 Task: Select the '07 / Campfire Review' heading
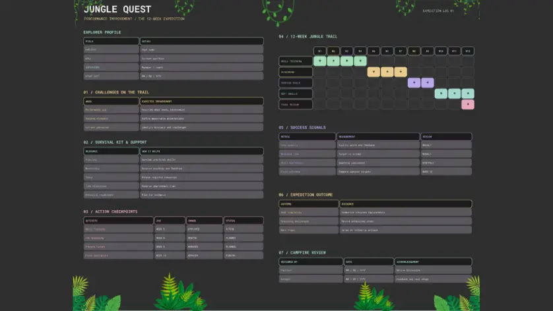302,253
